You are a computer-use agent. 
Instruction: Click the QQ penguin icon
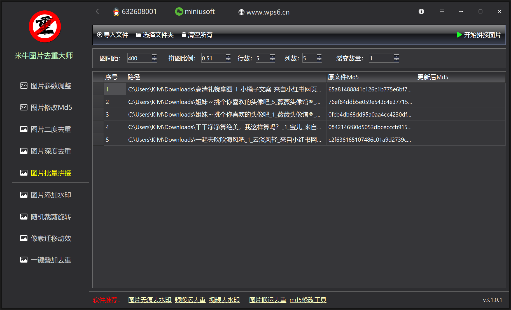[x=116, y=12]
